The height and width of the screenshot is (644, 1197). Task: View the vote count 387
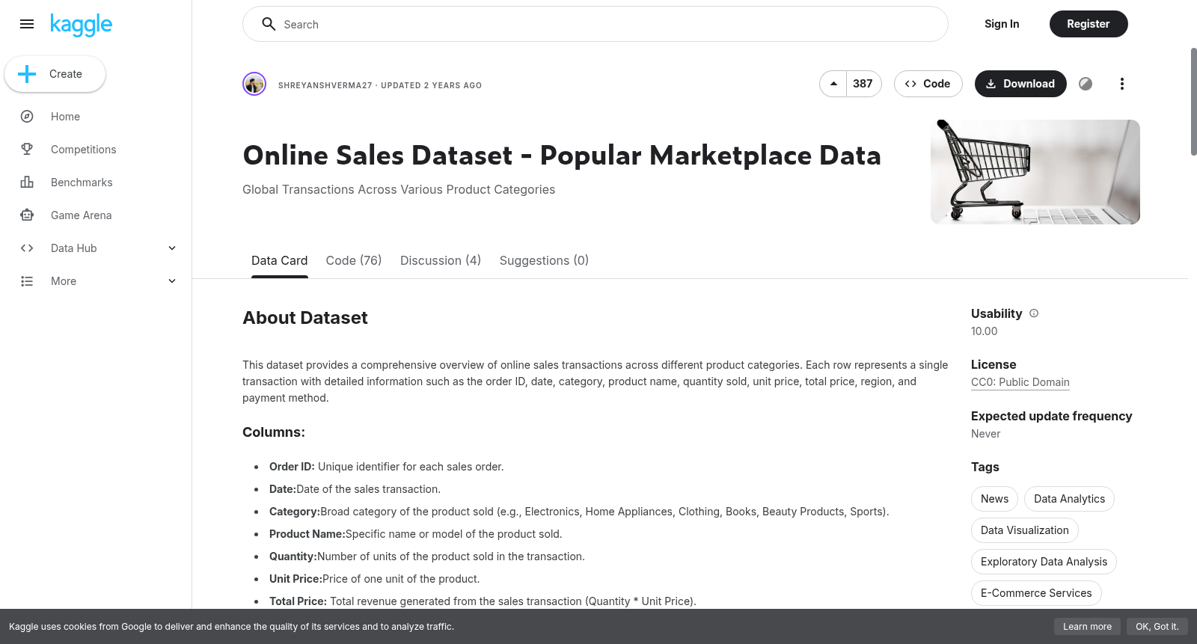[x=863, y=84]
